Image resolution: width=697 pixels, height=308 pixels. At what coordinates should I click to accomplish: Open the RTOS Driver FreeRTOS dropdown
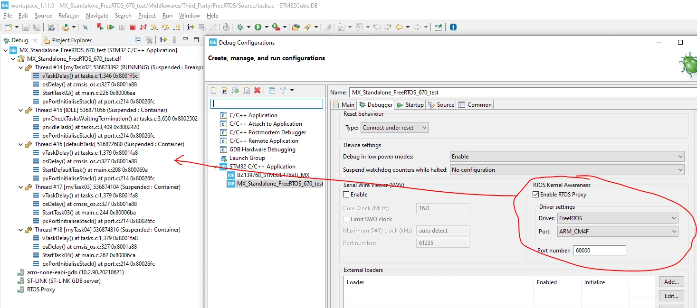pos(618,218)
